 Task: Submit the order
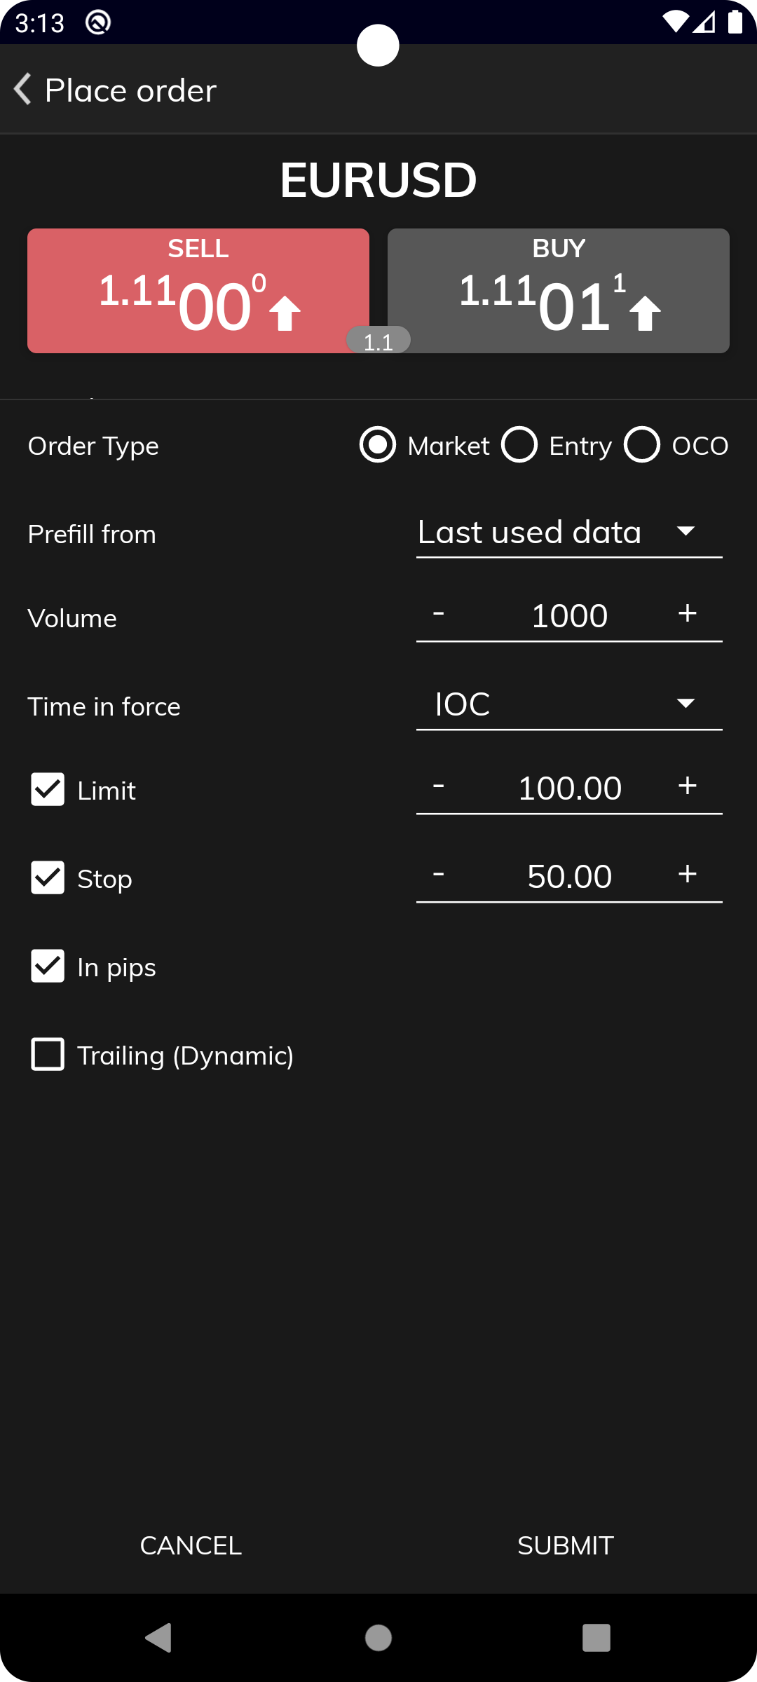[x=566, y=1545]
